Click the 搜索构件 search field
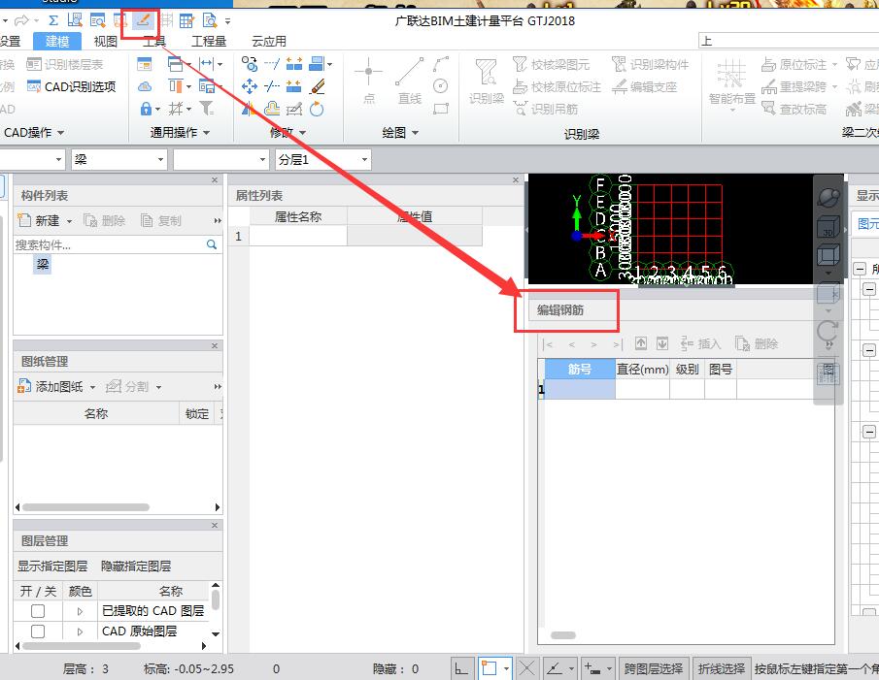Image resolution: width=879 pixels, height=680 pixels. pyautogui.click(x=110, y=244)
